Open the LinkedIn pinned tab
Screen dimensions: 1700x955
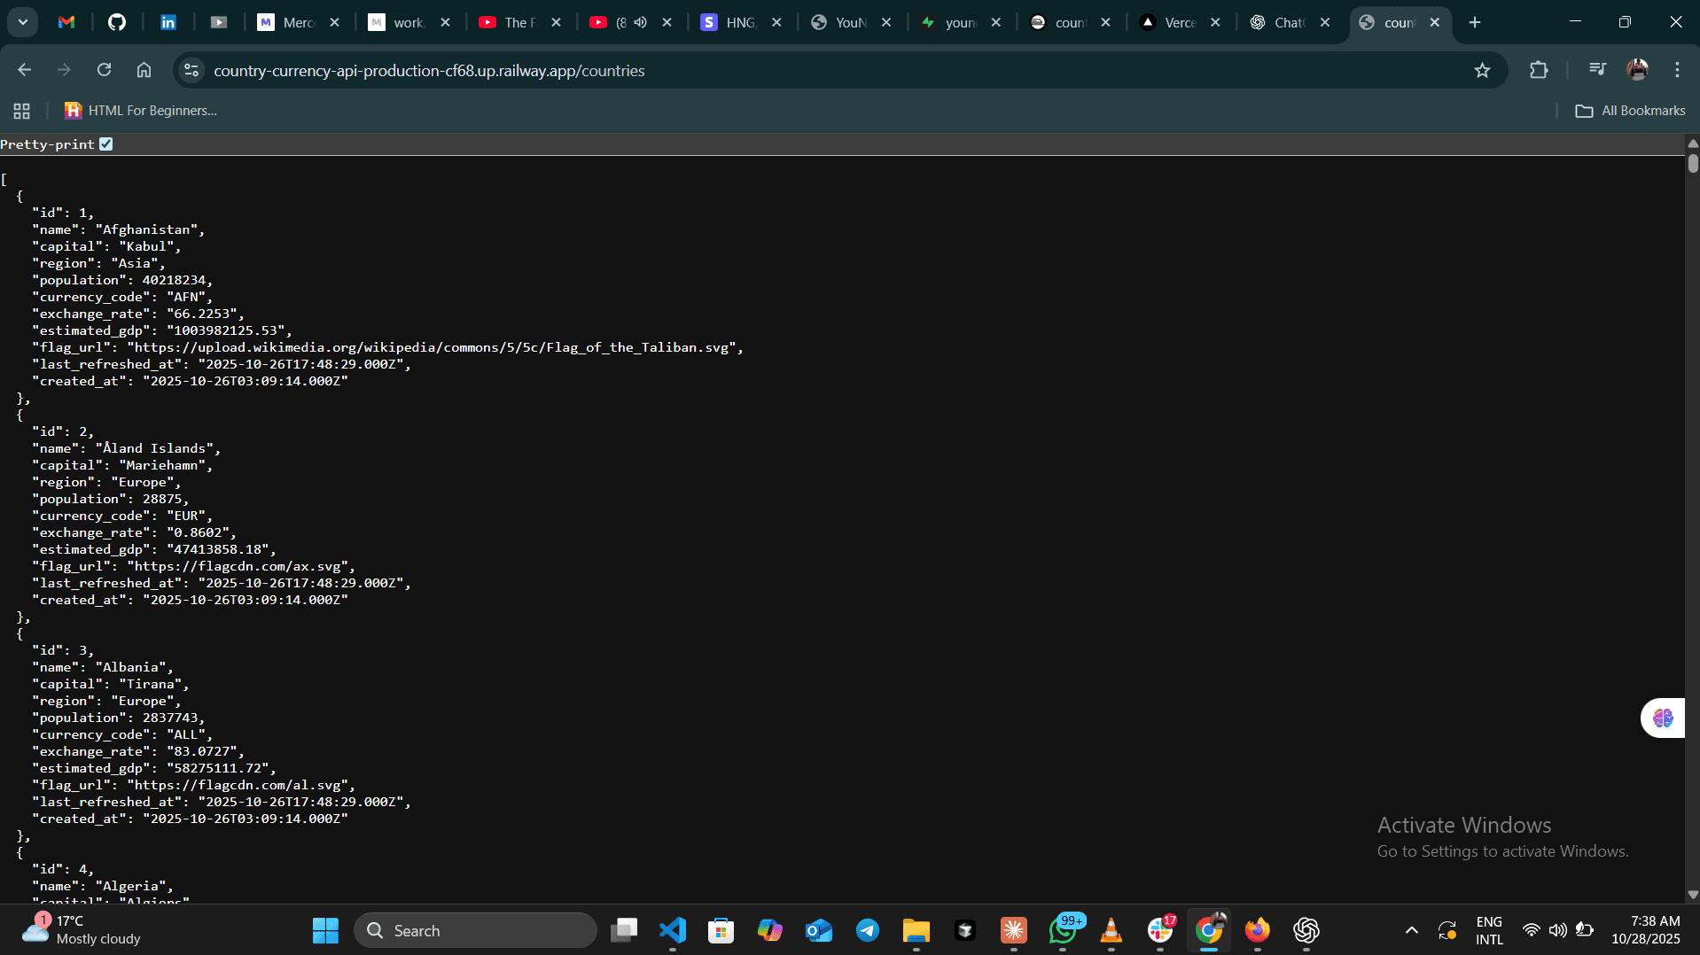point(168,22)
